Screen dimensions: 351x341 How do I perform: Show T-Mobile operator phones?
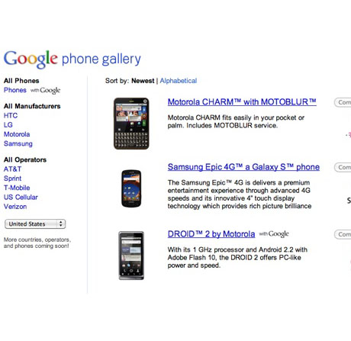click(17, 188)
